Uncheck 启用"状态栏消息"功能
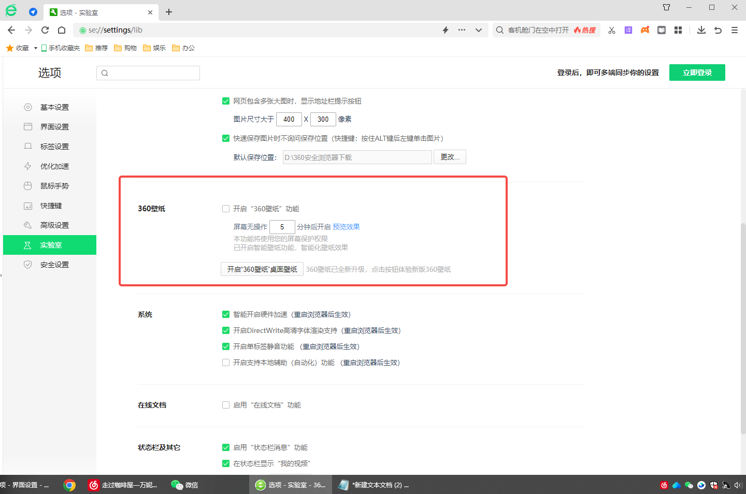 [226, 447]
